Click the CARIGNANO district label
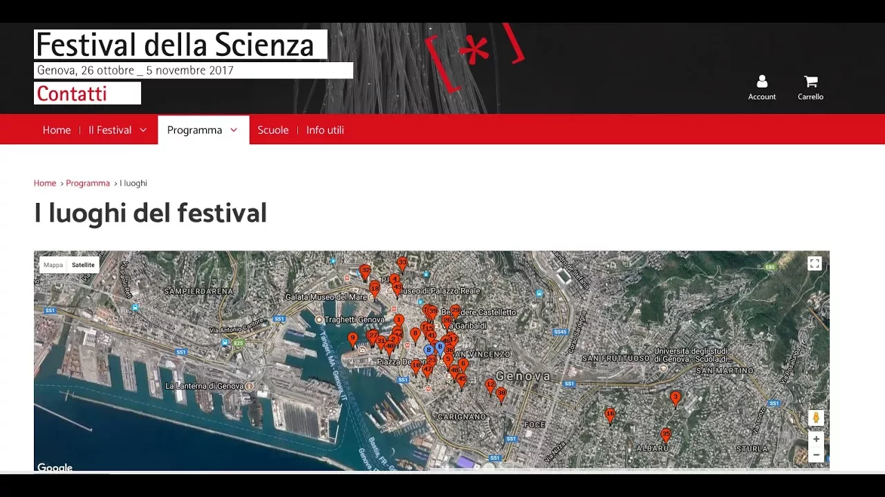 [462, 417]
